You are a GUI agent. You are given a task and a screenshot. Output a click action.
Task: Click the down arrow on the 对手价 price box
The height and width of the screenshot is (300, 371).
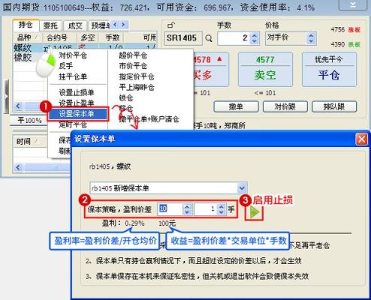click(311, 41)
